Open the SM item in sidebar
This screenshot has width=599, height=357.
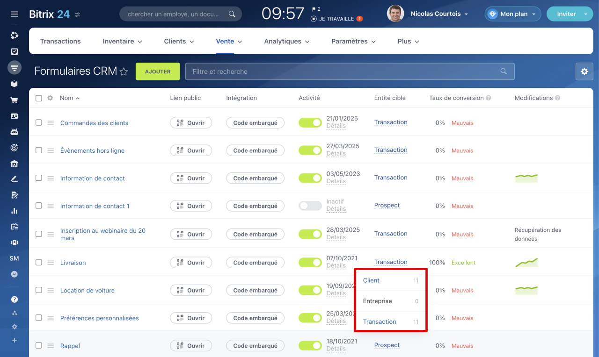tap(15, 258)
